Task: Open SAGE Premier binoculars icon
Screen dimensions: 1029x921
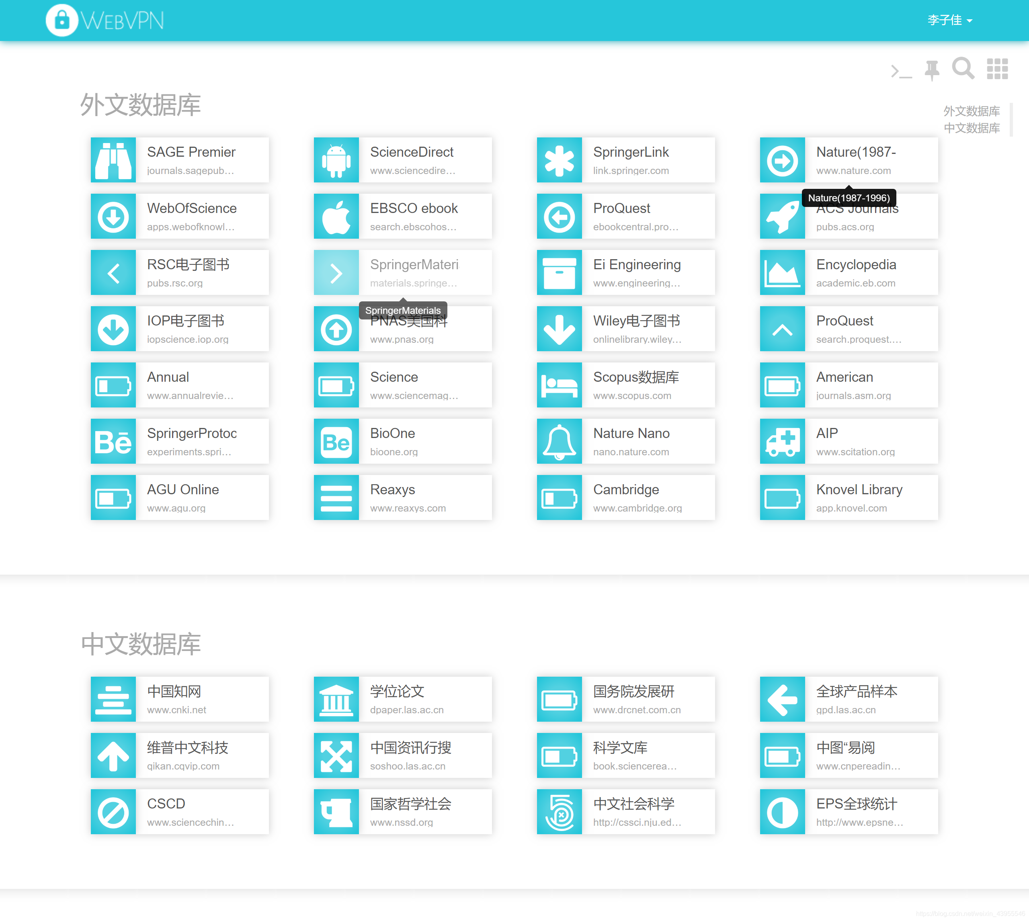Action: click(113, 160)
